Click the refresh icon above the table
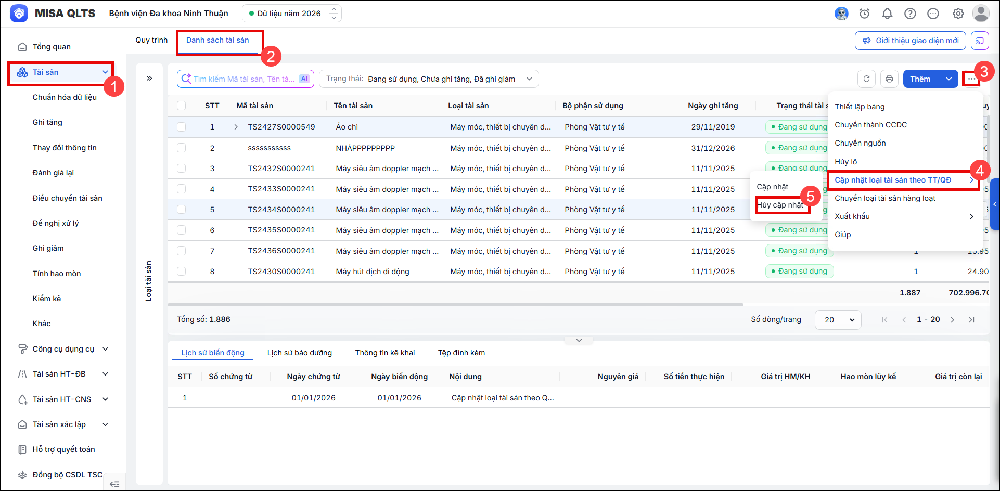This screenshot has width=1000, height=491. coord(866,79)
